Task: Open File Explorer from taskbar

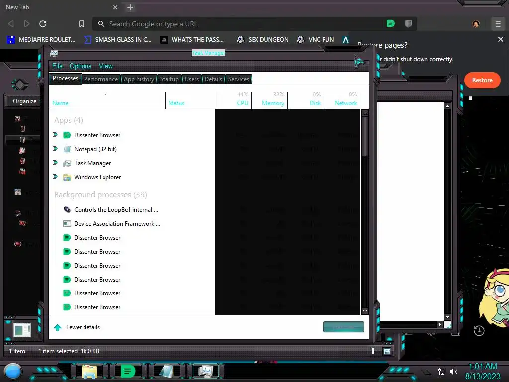Action: 89,371
